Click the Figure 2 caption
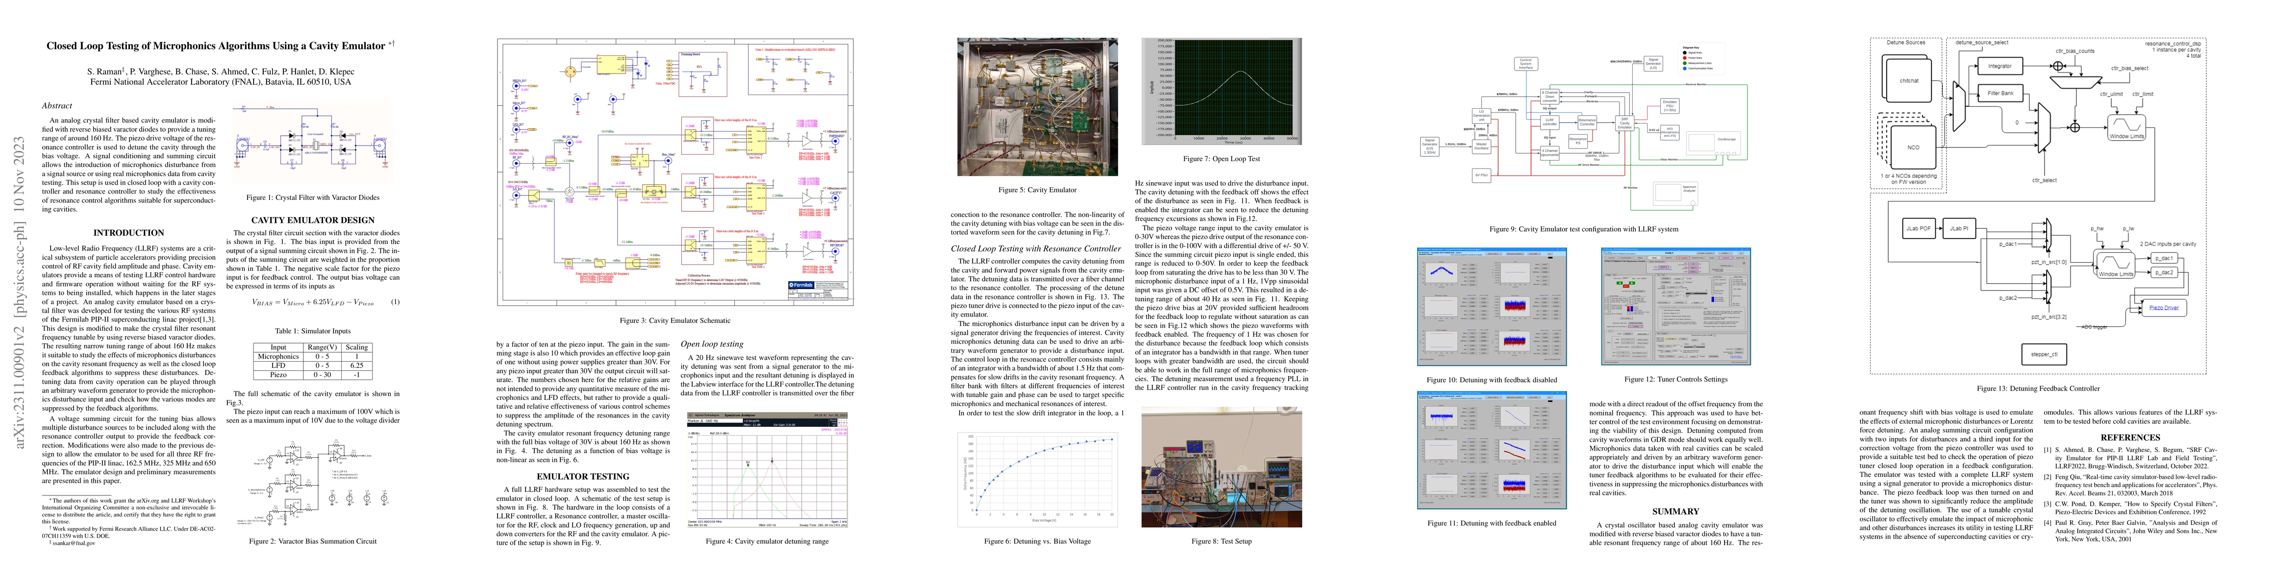The image size is (2272, 588). coord(313,541)
